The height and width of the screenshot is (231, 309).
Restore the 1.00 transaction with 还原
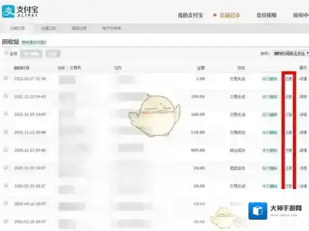(288, 79)
